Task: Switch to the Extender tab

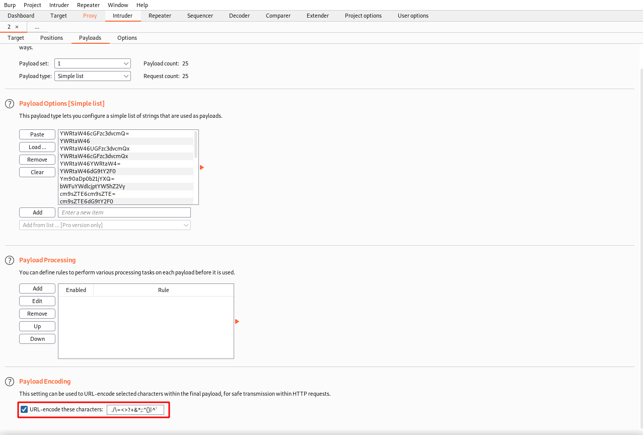Action: tap(318, 16)
